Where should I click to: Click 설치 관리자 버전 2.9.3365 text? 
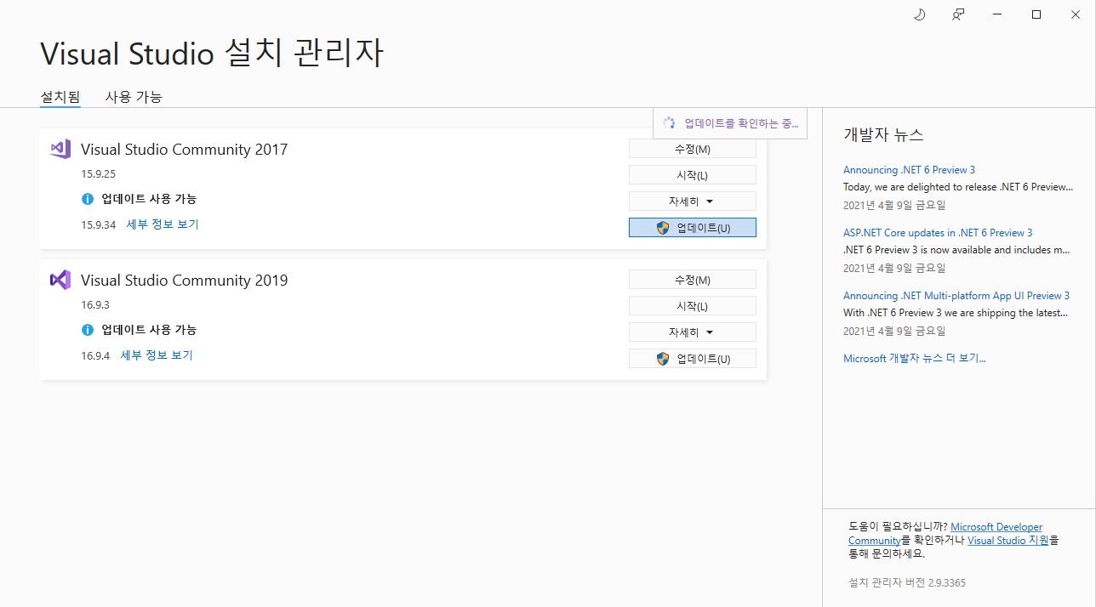click(907, 583)
